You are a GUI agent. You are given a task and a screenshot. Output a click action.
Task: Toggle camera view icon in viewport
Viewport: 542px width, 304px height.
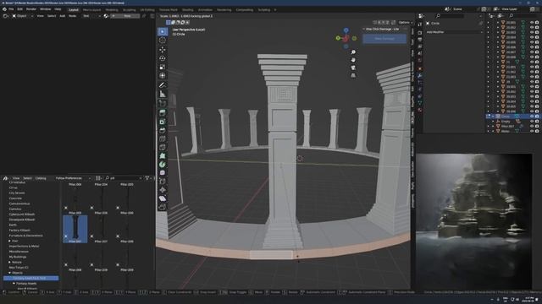(x=353, y=68)
